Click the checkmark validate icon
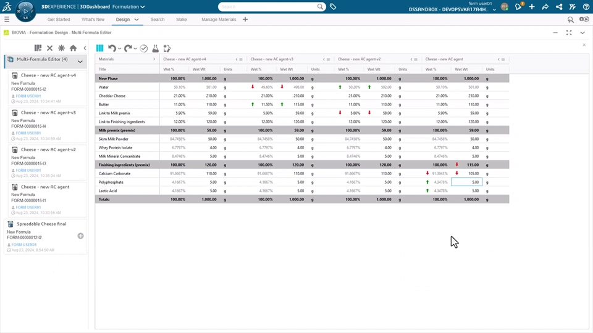Image resolution: width=593 pixels, height=333 pixels. 144,48
